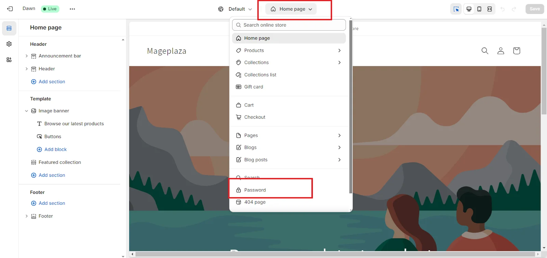Click the storefront cart bag icon
The image size is (547, 258).
pyautogui.click(x=516, y=51)
